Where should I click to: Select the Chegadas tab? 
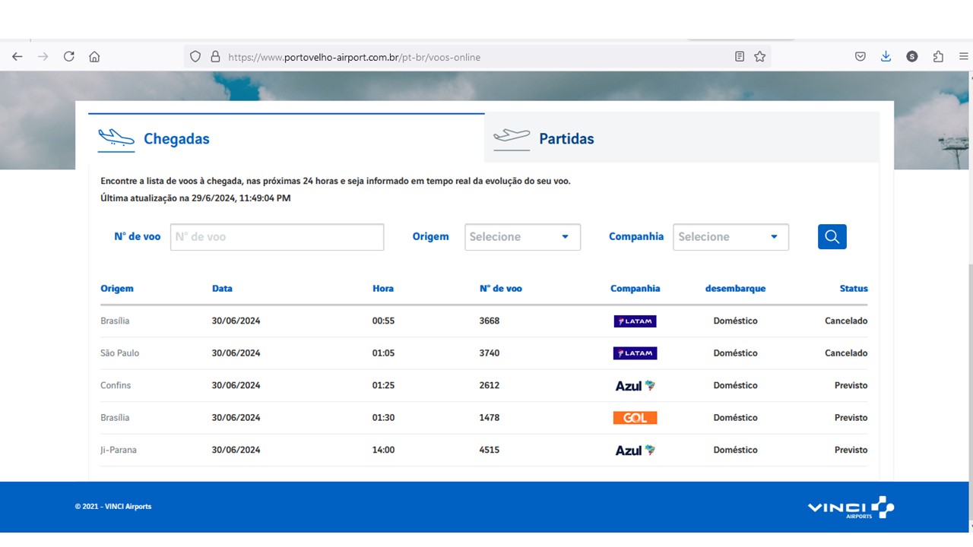[176, 138]
